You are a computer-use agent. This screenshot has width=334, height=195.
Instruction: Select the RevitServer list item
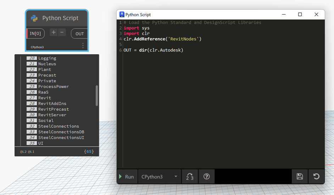coord(52,115)
